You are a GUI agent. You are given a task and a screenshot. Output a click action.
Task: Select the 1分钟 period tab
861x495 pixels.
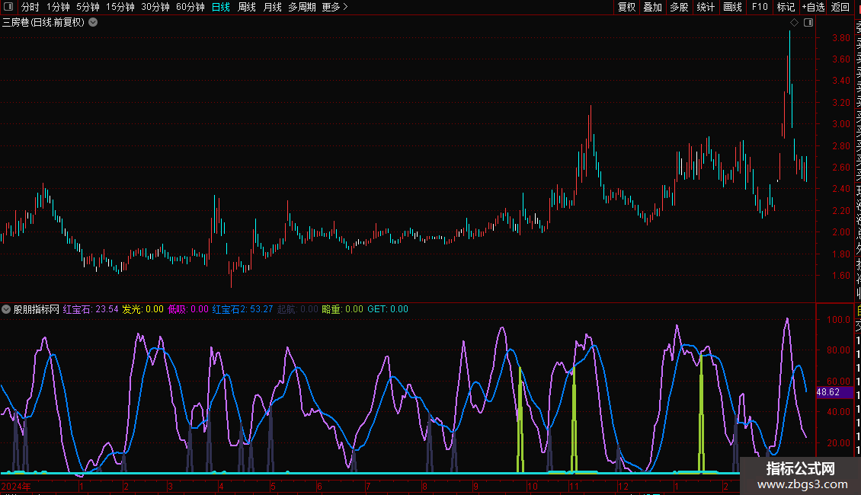point(58,7)
